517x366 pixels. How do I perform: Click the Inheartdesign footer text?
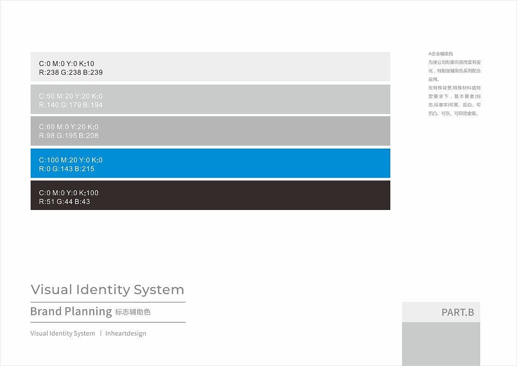click(x=126, y=333)
